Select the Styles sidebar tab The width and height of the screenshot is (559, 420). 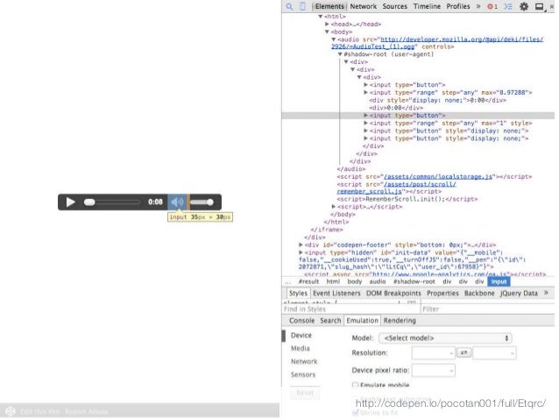(x=298, y=293)
